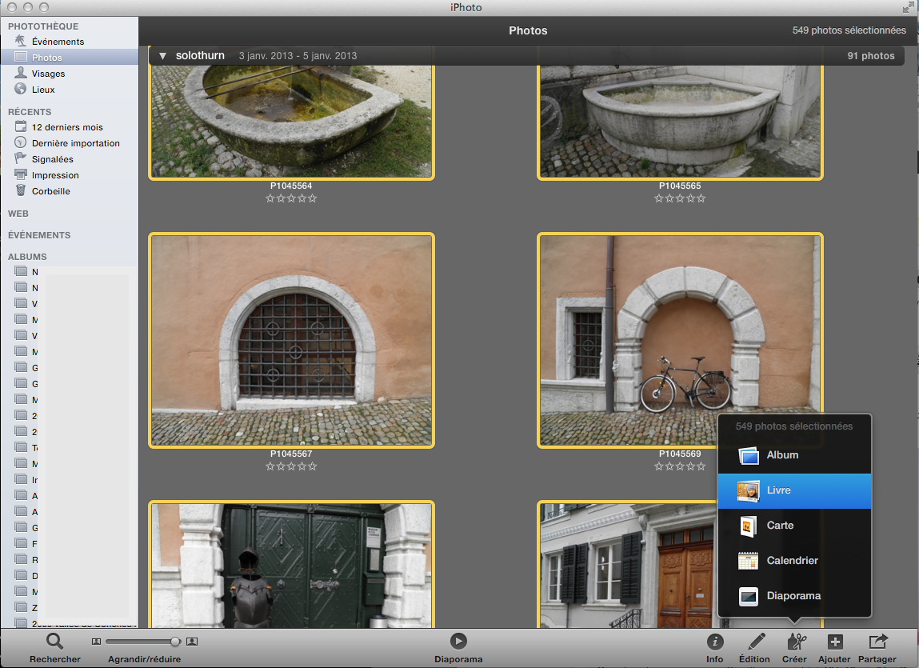Select Calendrier in the popup menu

pyautogui.click(x=793, y=561)
